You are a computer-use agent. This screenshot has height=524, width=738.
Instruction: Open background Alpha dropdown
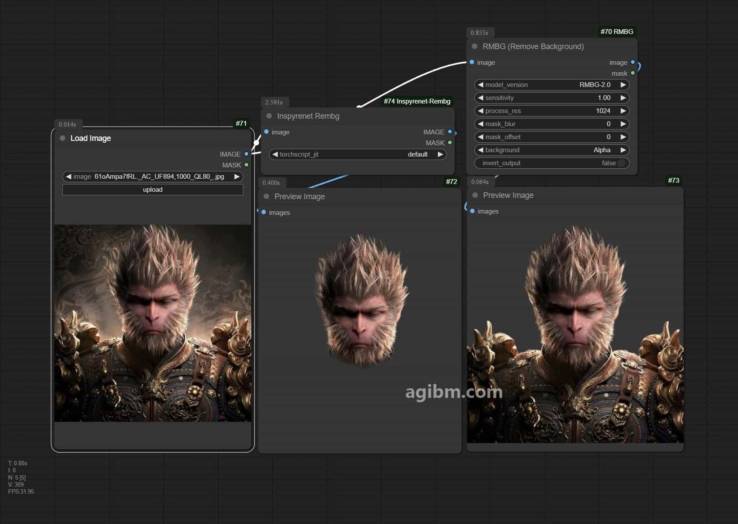[552, 150]
